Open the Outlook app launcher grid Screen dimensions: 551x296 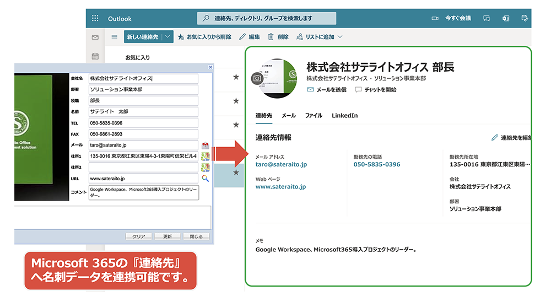tap(95, 18)
